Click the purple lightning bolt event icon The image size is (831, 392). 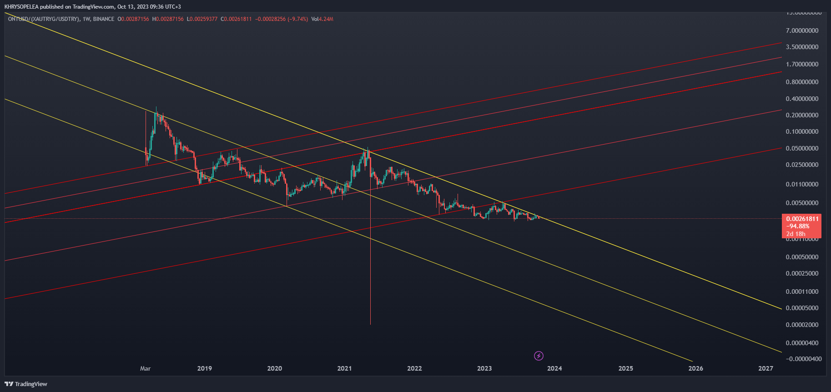[539, 356]
